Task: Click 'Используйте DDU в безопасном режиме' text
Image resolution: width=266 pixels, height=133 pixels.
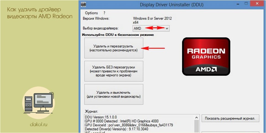Action: tap(118, 35)
